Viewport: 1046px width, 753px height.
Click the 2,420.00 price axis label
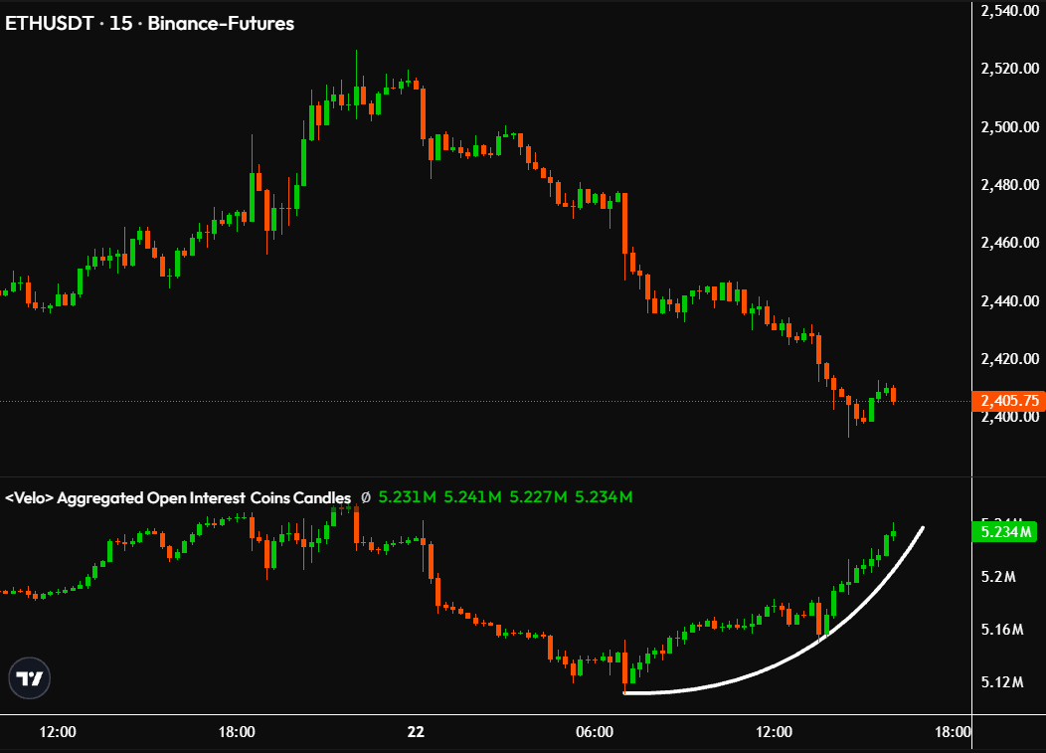[1010, 359]
